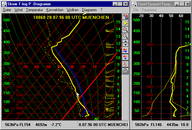Click the printer icon in toolbar
Image resolution: width=192 pixels, height=130 pixels.
[x=125, y=71]
